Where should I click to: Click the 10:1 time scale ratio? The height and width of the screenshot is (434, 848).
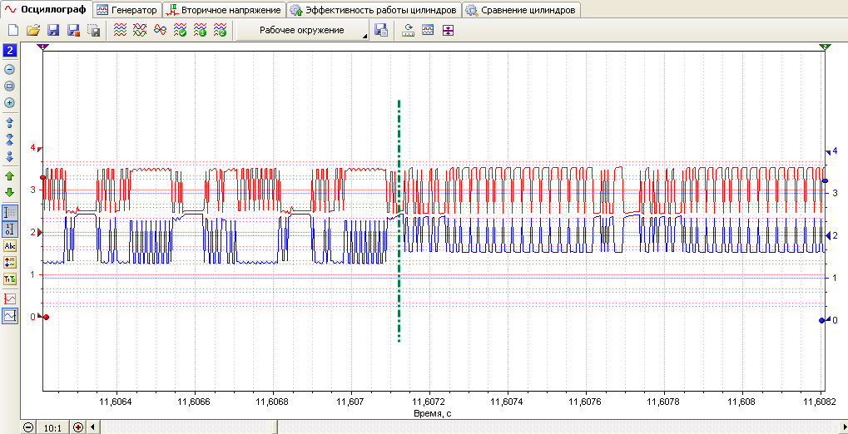52,428
